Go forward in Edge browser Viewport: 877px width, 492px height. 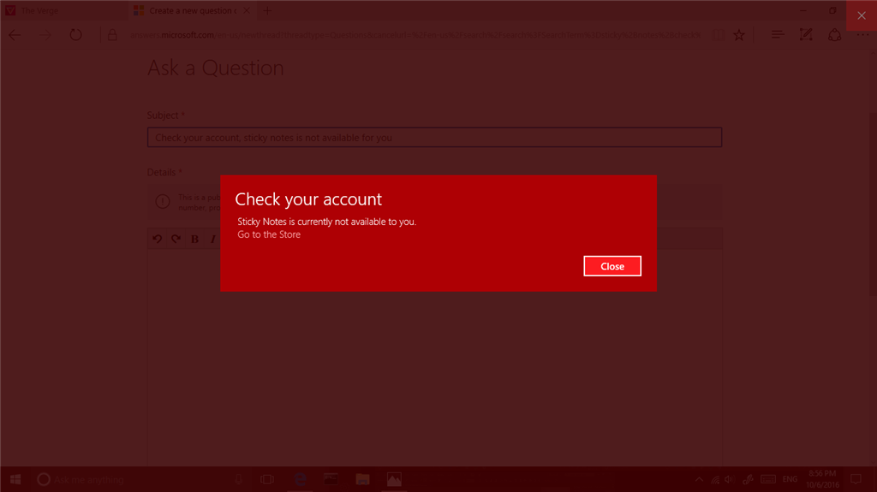coord(45,35)
